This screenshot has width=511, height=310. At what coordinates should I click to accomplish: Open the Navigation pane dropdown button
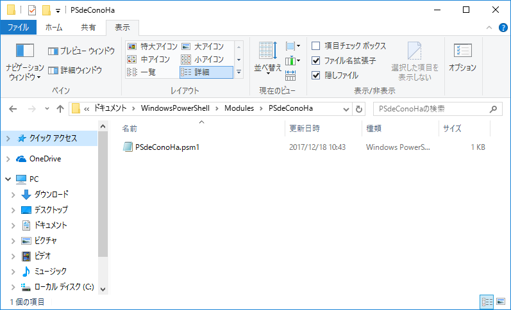tap(25, 63)
